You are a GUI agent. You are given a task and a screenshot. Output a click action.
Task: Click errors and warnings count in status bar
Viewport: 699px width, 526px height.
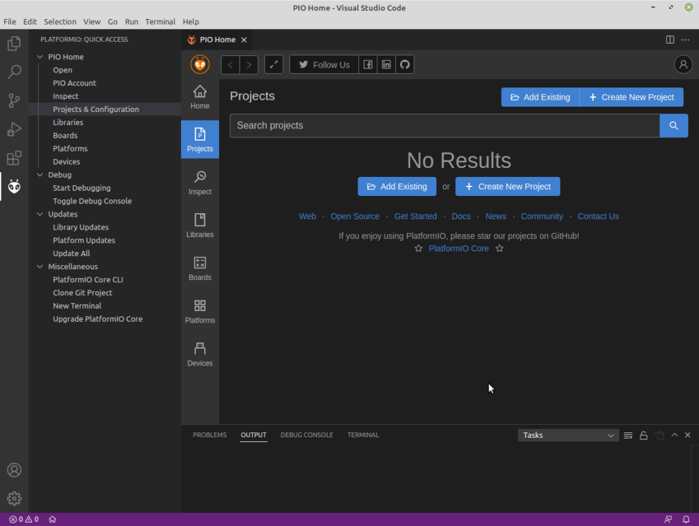(24, 519)
